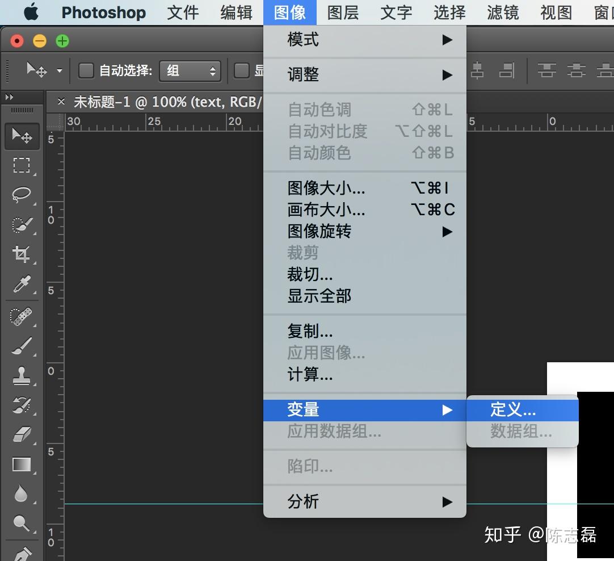
Task: Select the Spot Healing Brush tool
Action: 22,316
